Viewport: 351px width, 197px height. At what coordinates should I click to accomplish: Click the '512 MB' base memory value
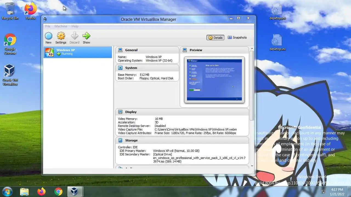[145, 75]
